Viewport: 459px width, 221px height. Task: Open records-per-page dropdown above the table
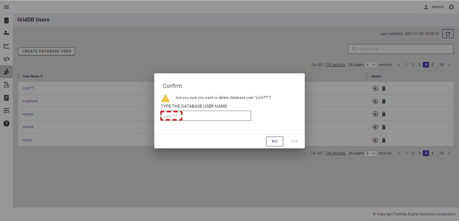[x=371, y=65]
